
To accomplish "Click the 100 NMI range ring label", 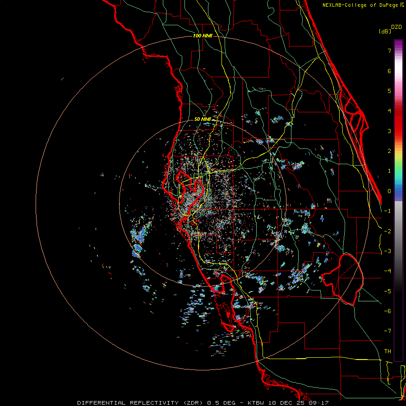I will (x=203, y=36).
